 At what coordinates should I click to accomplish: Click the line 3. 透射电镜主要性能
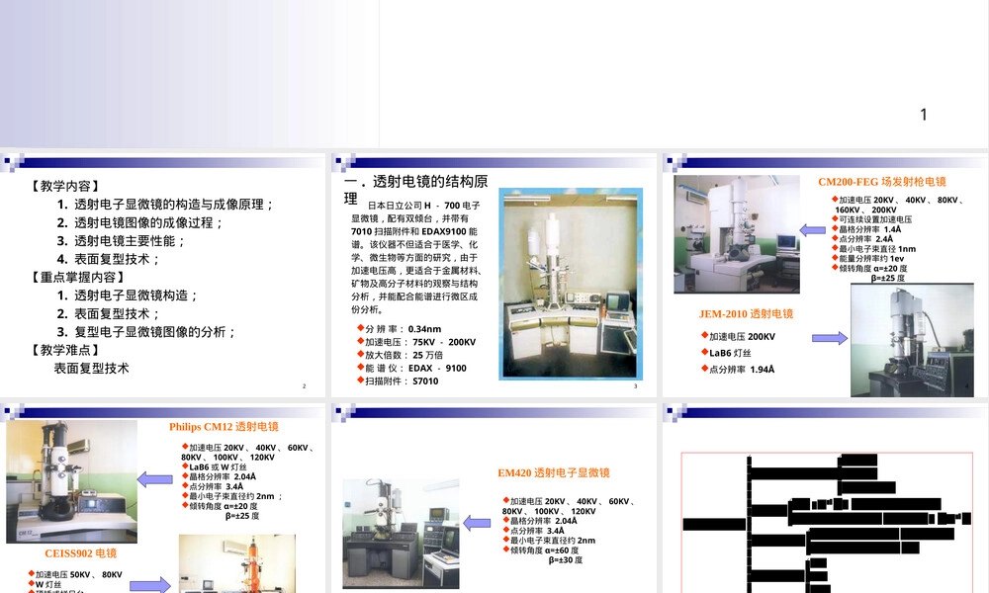pyautogui.click(x=121, y=241)
